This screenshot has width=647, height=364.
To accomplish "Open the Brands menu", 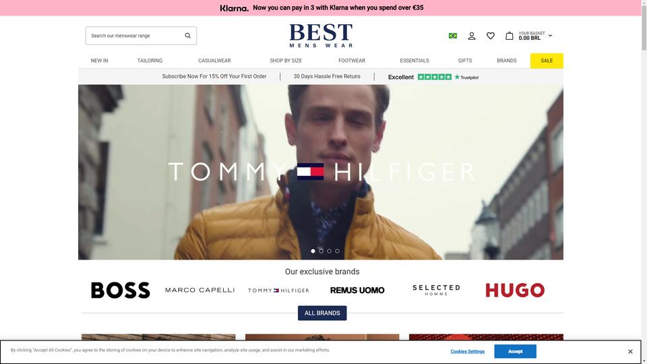I will (x=507, y=61).
